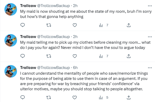155x102 pixels.
Task: Like the tweet about maid shouting
Action: tap(75, 25)
